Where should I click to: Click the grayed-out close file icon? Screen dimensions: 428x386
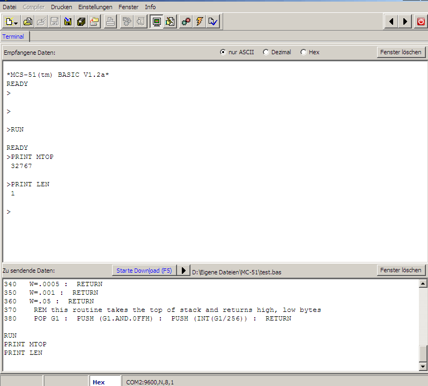[x=41, y=21]
